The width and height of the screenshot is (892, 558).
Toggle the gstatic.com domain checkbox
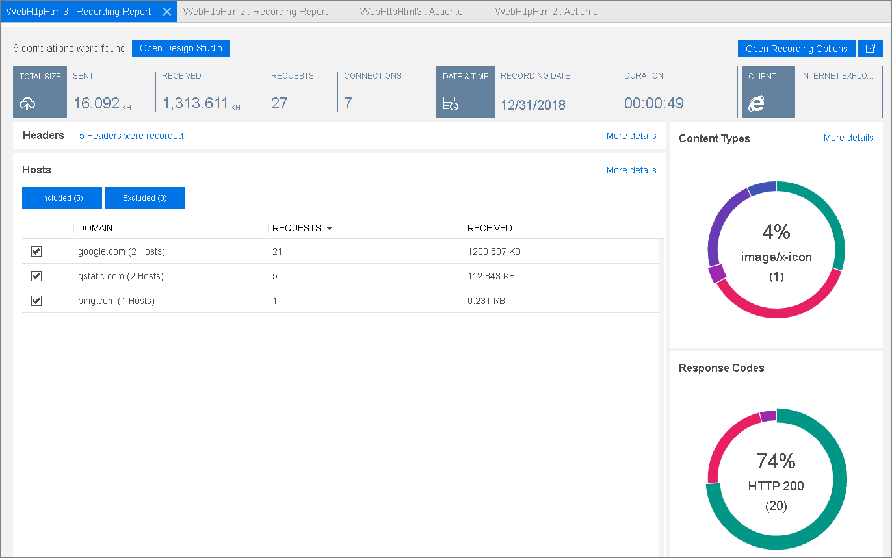point(36,276)
